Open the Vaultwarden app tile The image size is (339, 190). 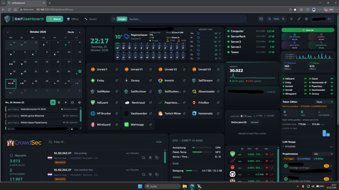(138, 113)
